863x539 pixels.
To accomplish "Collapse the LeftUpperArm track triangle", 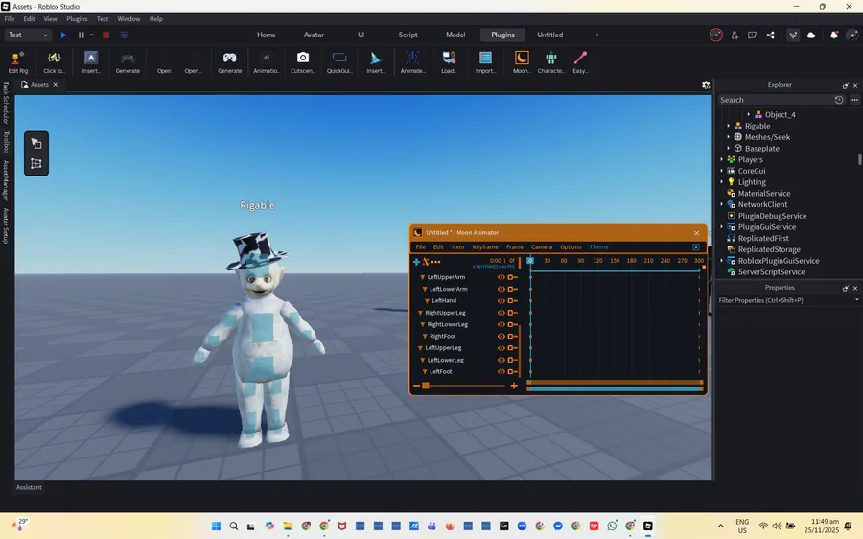I will pyautogui.click(x=423, y=277).
